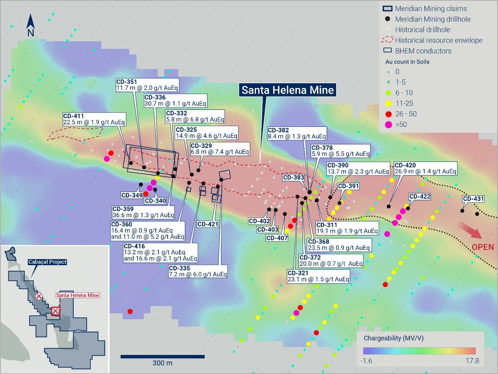The image size is (498, 374).
Task: Click the CD-391 label
Action: pos(348,186)
